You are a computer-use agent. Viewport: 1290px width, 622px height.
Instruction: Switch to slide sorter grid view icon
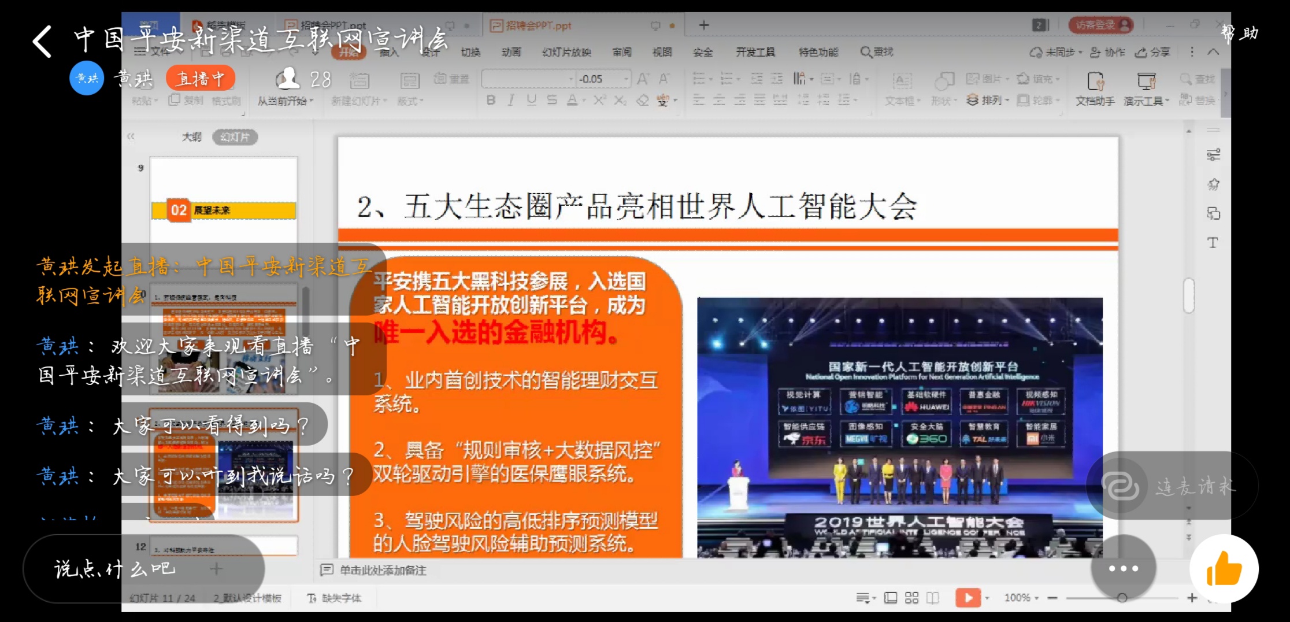coord(911,598)
